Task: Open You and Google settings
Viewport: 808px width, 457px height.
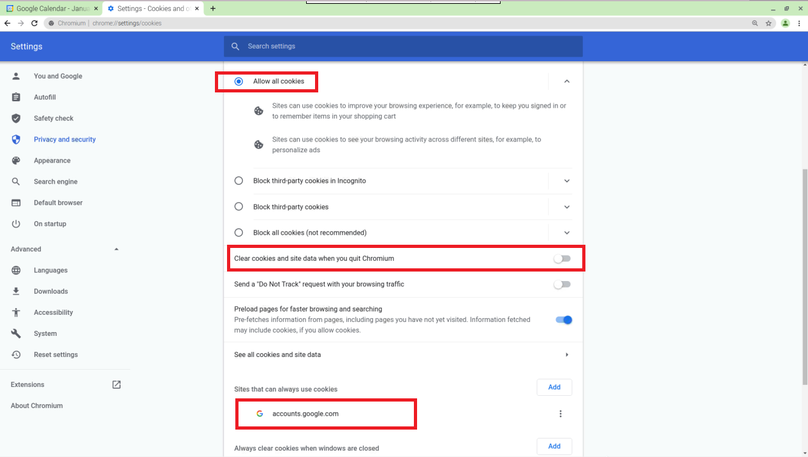Action: click(x=58, y=76)
